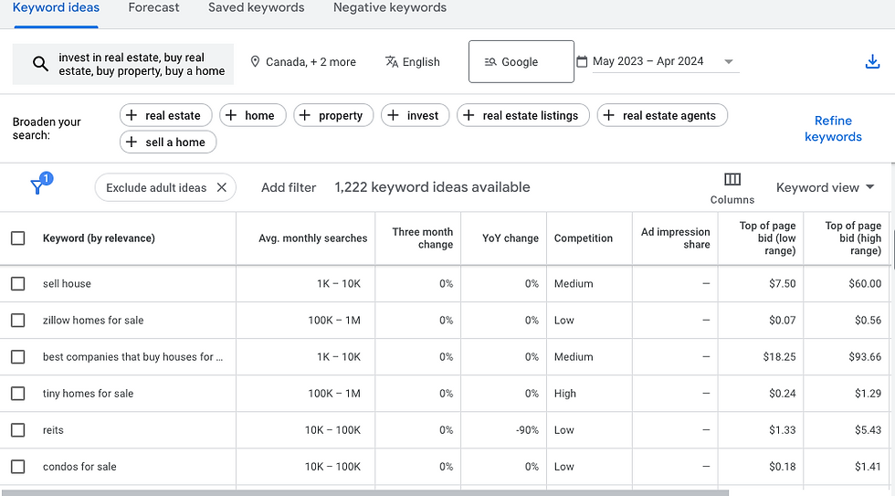The image size is (895, 496).
Task: Open the date range dropdown arrow
Action: pos(729,61)
